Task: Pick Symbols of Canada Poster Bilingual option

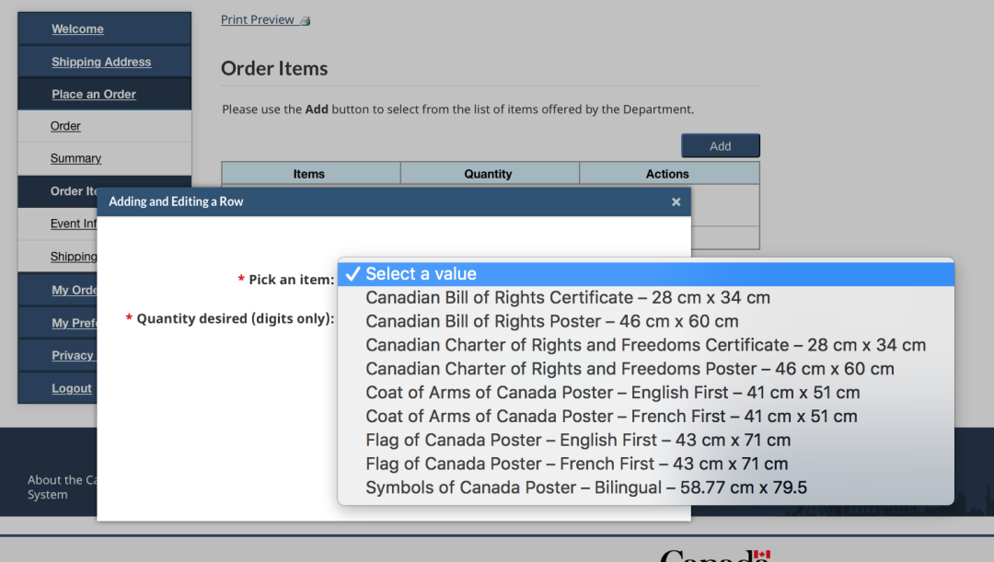Action: (585, 488)
